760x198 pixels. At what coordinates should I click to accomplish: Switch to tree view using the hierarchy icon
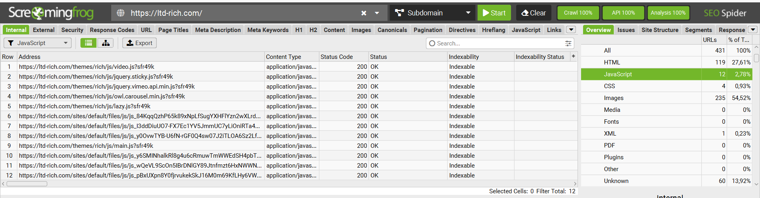[106, 43]
